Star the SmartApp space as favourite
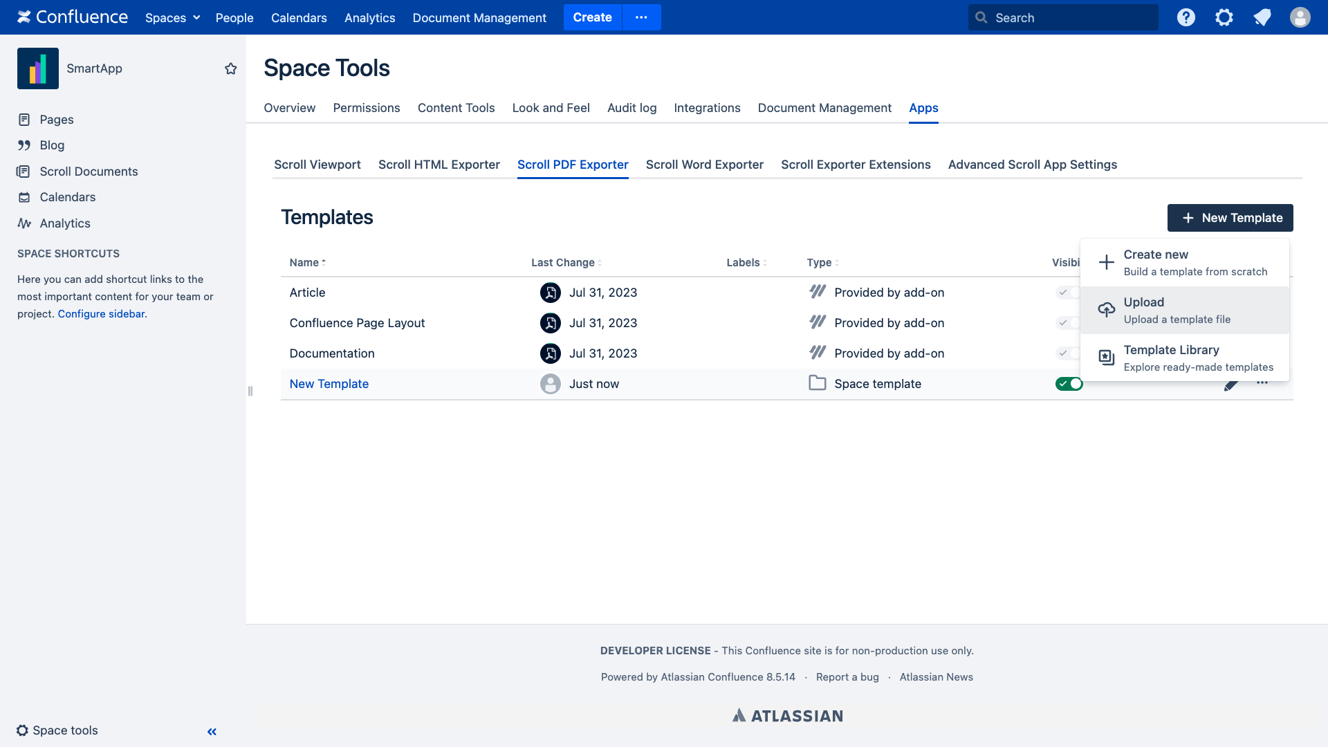Viewport: 1328px width, 747px height. tap(231, 68)
